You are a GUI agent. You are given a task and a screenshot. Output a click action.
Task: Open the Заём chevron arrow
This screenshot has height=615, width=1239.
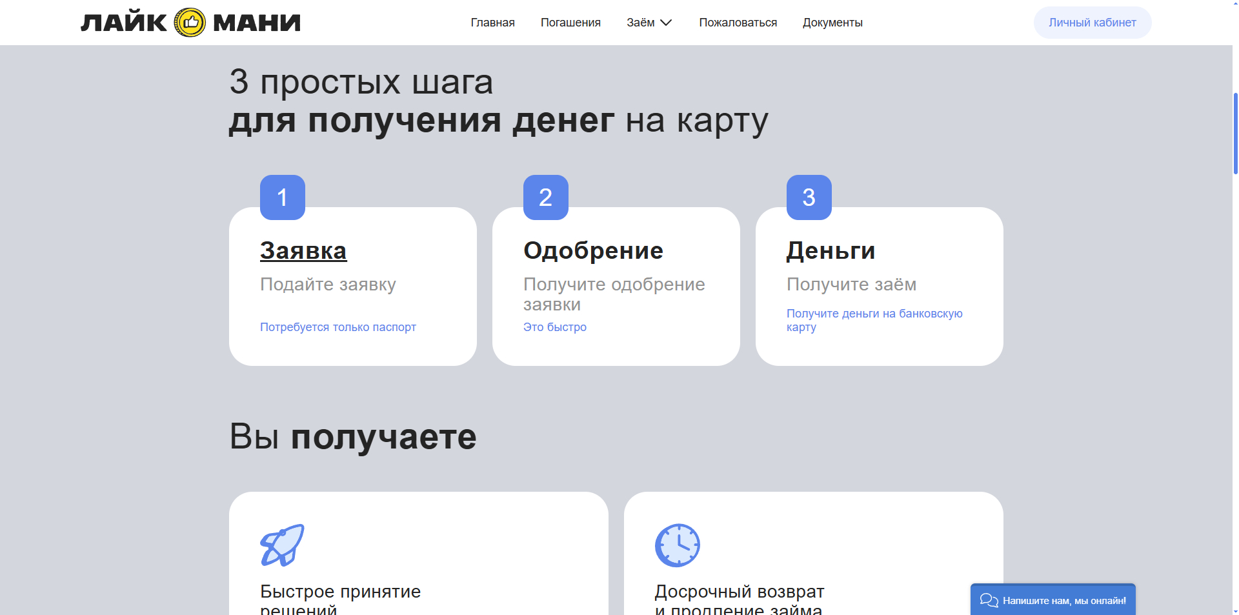[666, 23]
